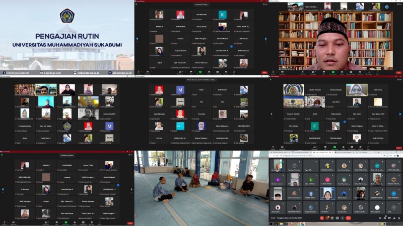Open the aik.ummi.ac.id link on the banner
Screen dimensions: 403x226
(121, 73)
